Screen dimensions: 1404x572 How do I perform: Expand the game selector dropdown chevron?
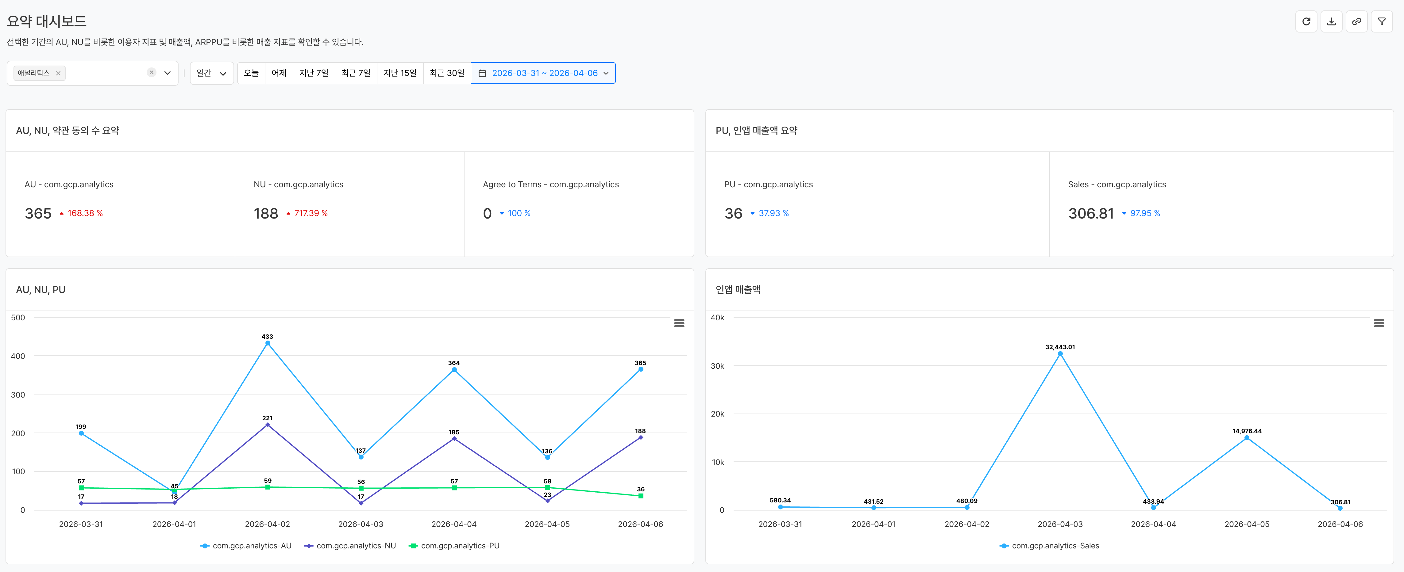(167, 73)
